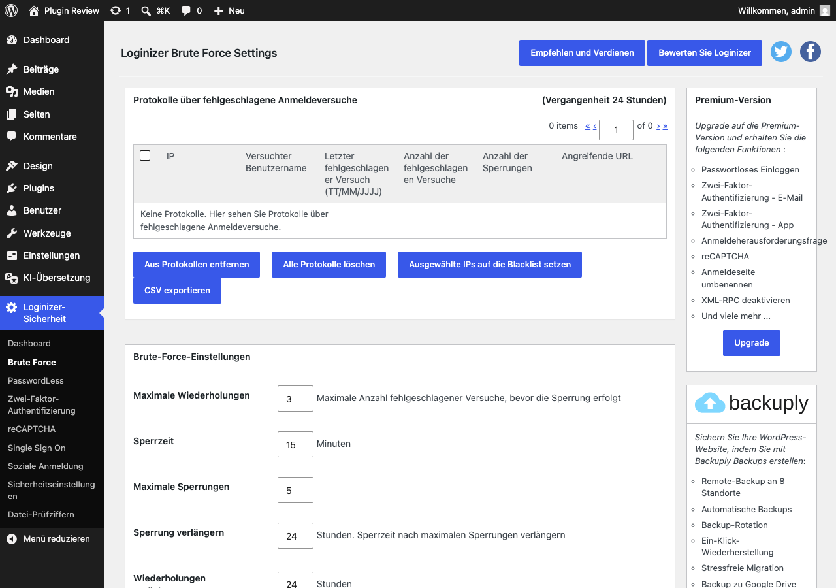Click the KI-Übersetzung translate icon
The image size is (836, 588).
click(12, 278)
